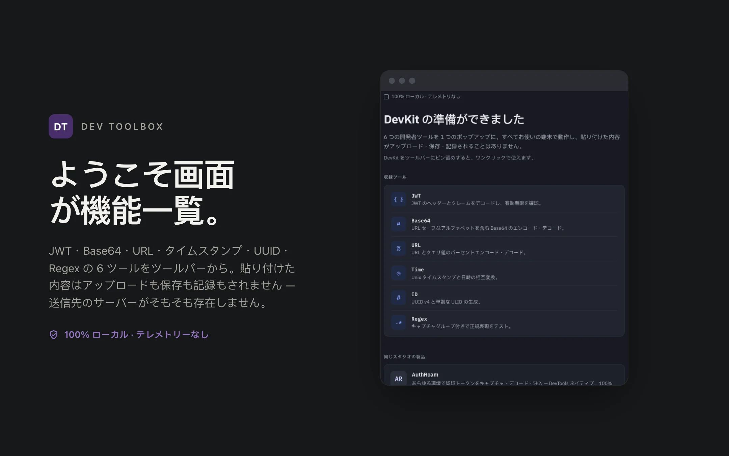Click the ID hash icon
Image resolution: width=729 pixels, height=456 pixels.
[x=399, y=298]
